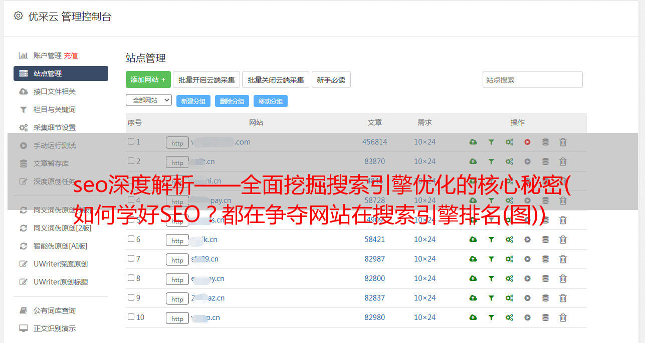Open UWriter原创标题 in the sidebar
The height and width of the screenshot is (343, 645).
(x=61, y=282)
